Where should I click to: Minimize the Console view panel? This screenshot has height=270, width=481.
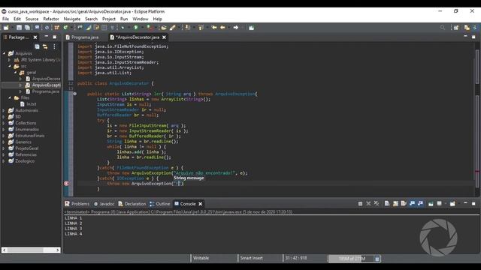tap(465, 203)
